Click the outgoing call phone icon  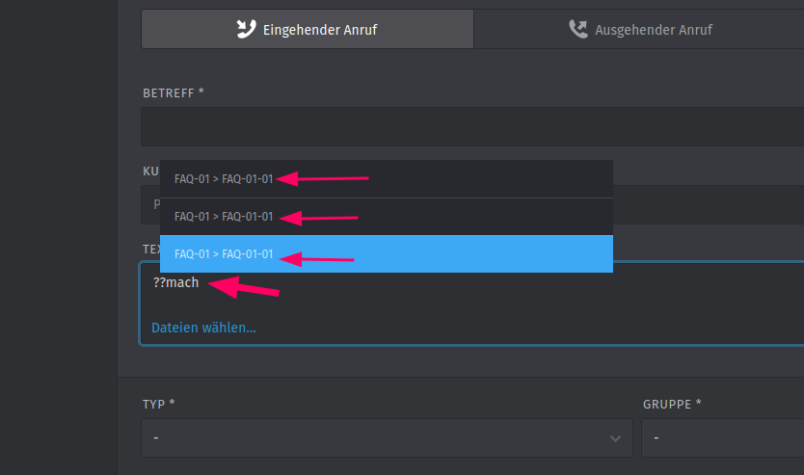pyautogui.click(x=577, y=29)
